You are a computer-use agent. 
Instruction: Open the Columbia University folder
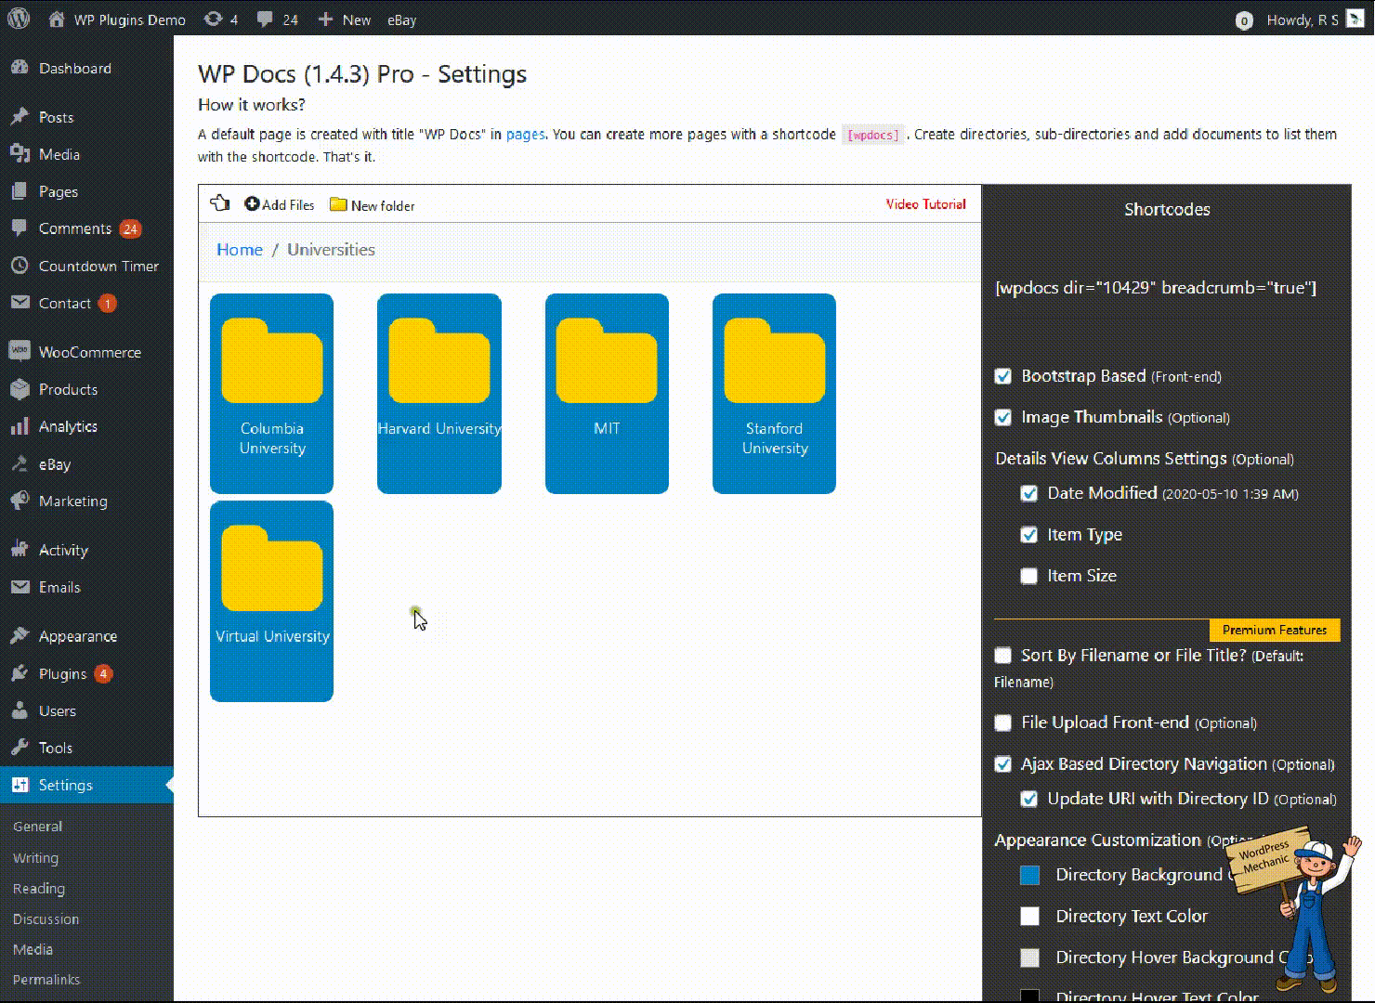[271, 394]
